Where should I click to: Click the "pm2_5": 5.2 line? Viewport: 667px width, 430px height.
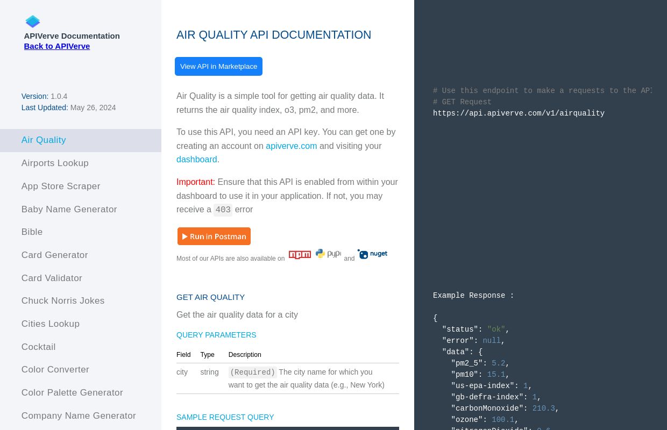[x=480, y=363]
